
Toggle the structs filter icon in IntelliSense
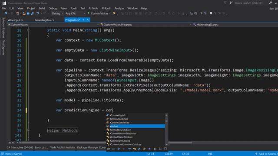coord(139,149)
